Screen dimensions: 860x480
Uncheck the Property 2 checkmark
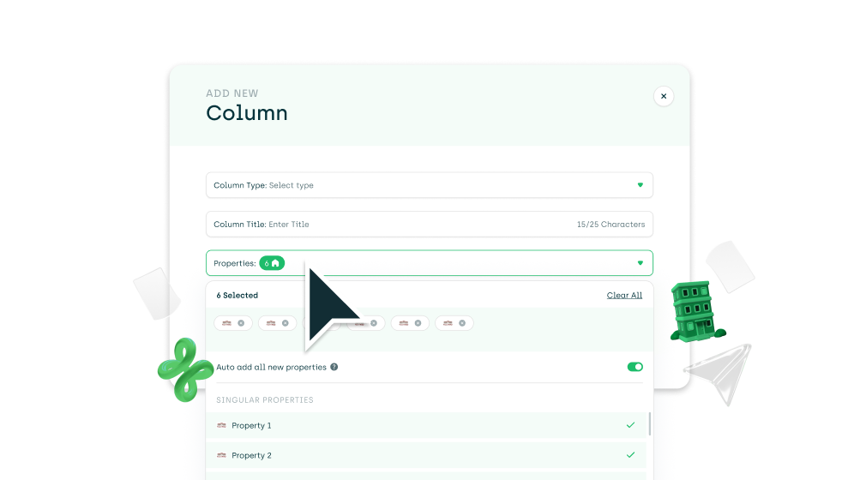point(630,455)
